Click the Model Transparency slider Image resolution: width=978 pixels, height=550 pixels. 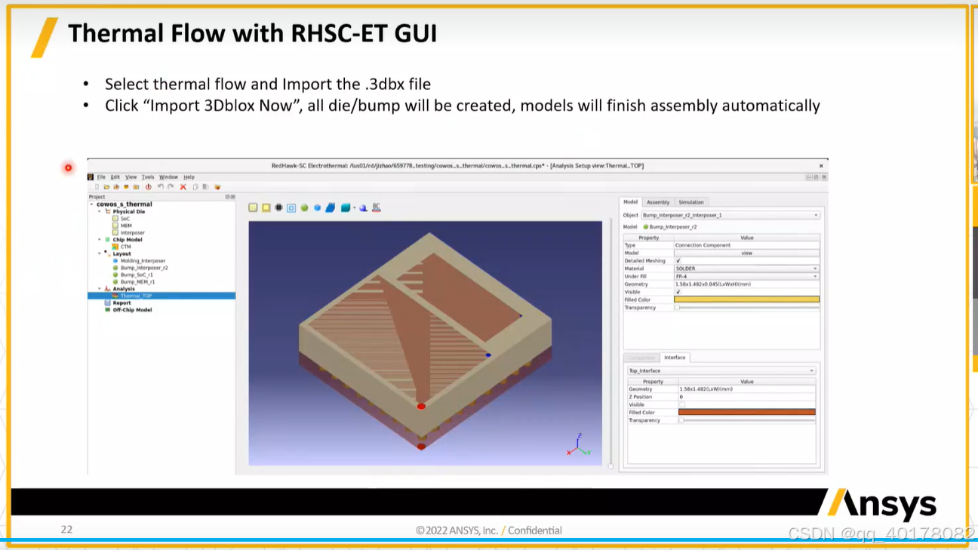click(x=746, y=308)
